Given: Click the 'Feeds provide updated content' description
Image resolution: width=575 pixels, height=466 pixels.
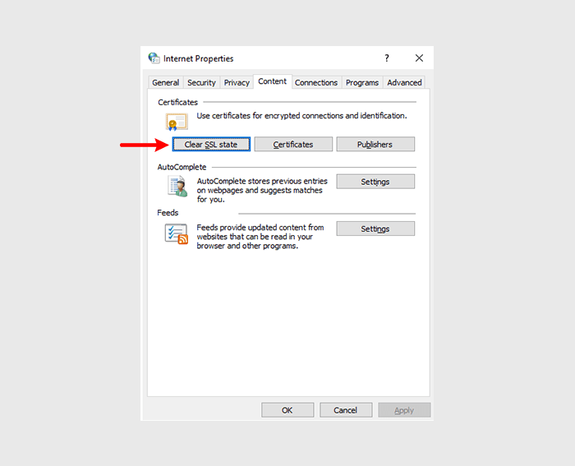Looking at the screenshot, I should pyautogui.click(x=260, y=237).
